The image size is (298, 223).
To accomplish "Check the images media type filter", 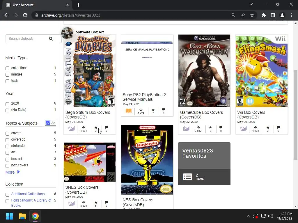I will [x=7, y=75].
